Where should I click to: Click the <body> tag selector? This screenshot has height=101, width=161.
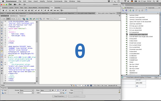3,85
